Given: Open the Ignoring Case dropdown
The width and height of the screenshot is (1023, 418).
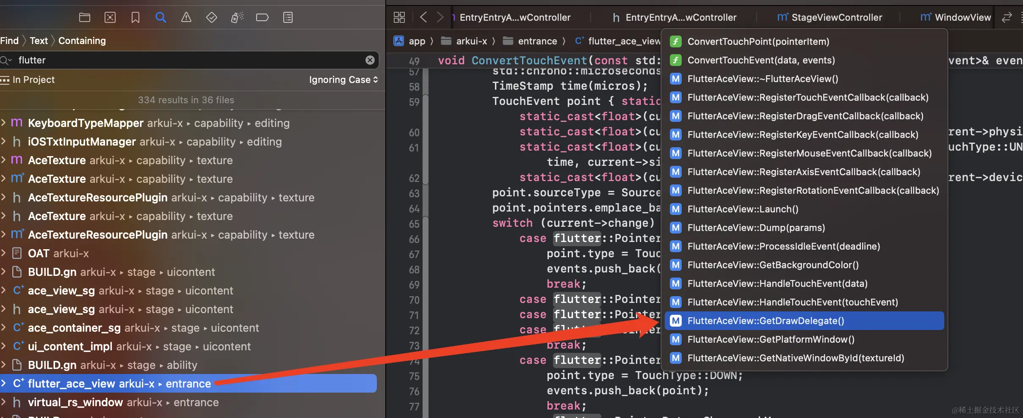Looking at the screenshot, I should pyautogui.click(x=343, y=80).
